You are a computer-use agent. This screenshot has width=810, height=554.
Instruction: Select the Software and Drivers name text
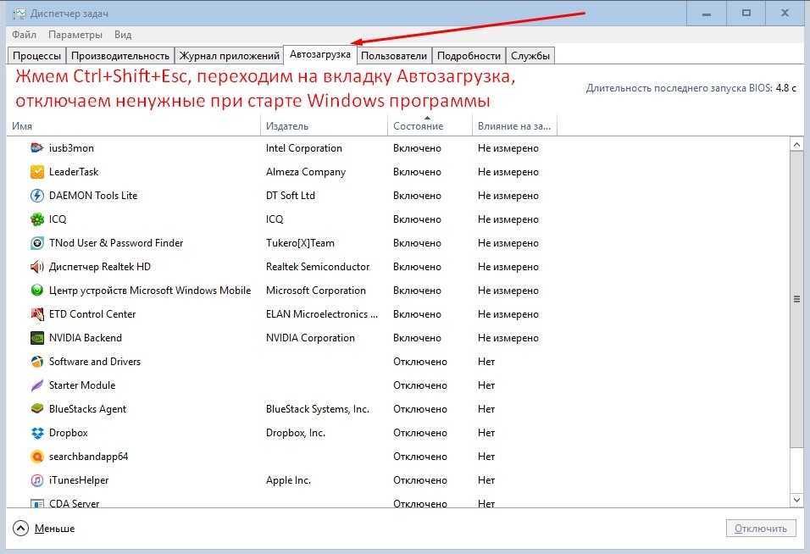95,362
